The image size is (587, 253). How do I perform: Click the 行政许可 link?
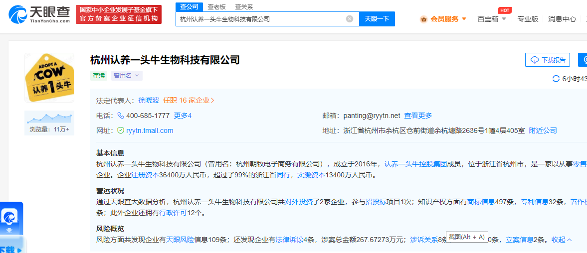pyautogui.click(x=173, y=213)
